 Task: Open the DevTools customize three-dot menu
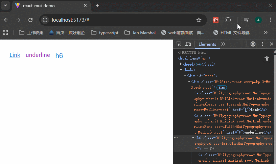click(262, 44)
